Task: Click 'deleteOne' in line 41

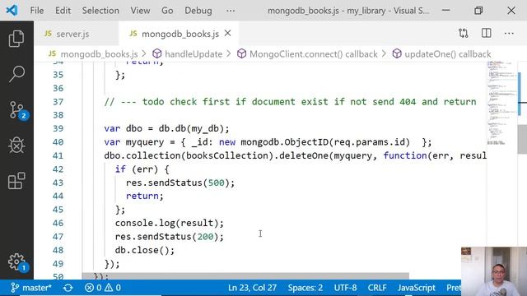Action: pyautogui.click(x=304, y=155)
